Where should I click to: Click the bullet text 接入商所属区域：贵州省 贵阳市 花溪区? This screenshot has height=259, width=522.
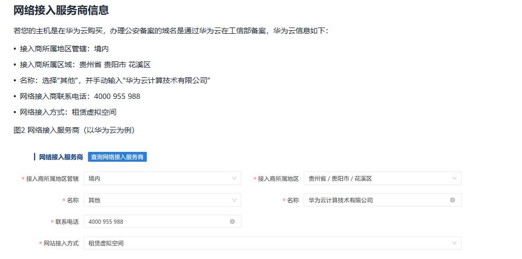[85, 64]
